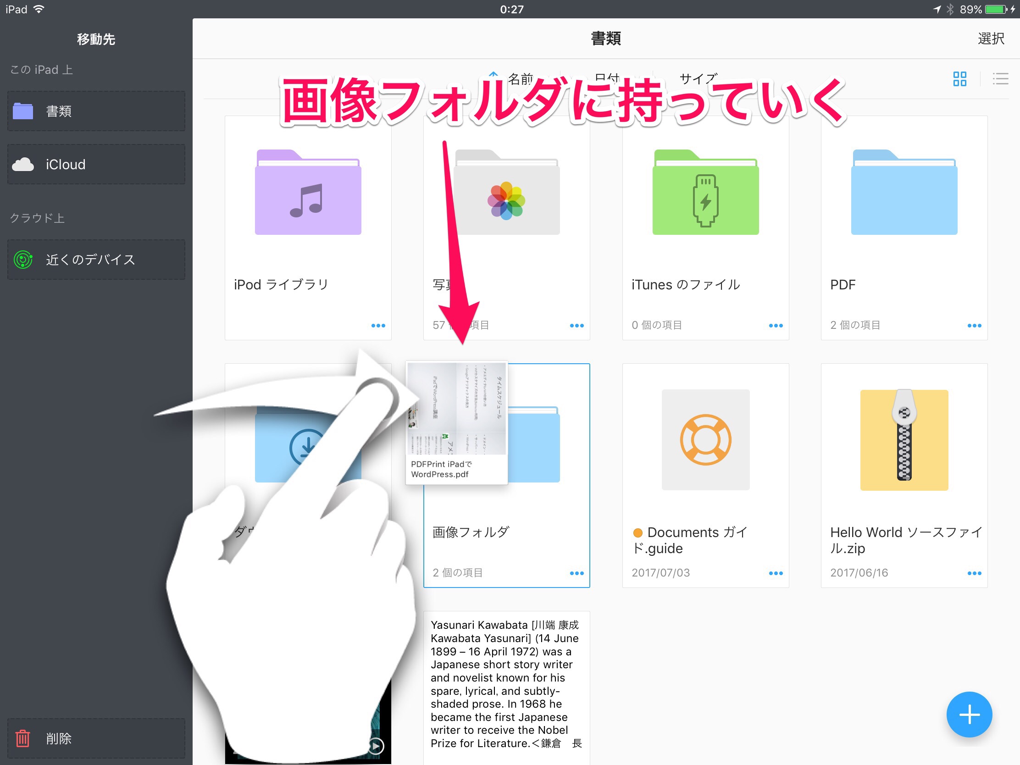Screen dimensions: 1020x765
Task: Open Documents ガイド.guide lifebuoy file
Action: pos(705,440)
